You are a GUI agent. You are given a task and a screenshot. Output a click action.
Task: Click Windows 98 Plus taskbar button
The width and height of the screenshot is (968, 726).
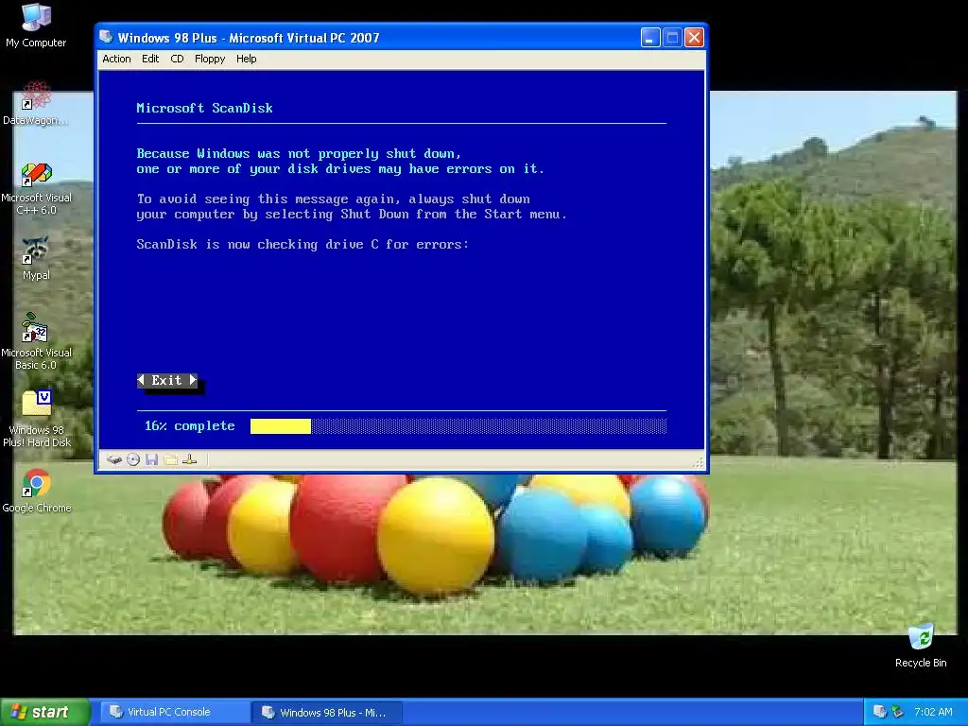[327, 713]
